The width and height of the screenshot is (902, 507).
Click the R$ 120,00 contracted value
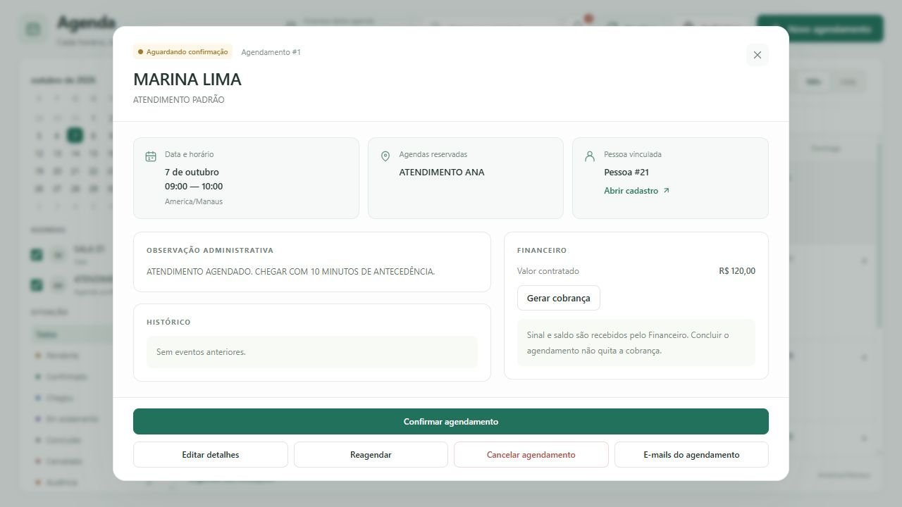click(x=737, y=271)
